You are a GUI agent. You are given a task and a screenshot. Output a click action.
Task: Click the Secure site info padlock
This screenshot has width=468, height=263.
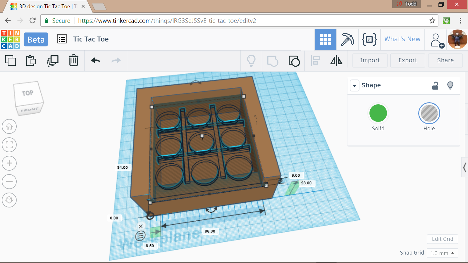coord(47,21)
